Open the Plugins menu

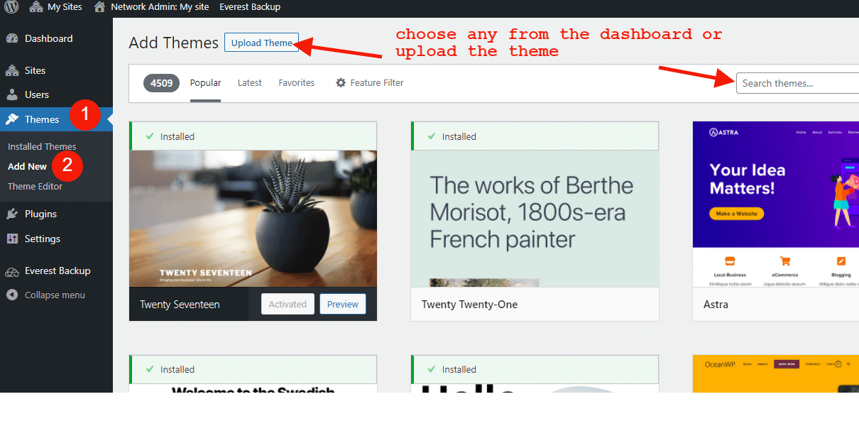(40, 214)
